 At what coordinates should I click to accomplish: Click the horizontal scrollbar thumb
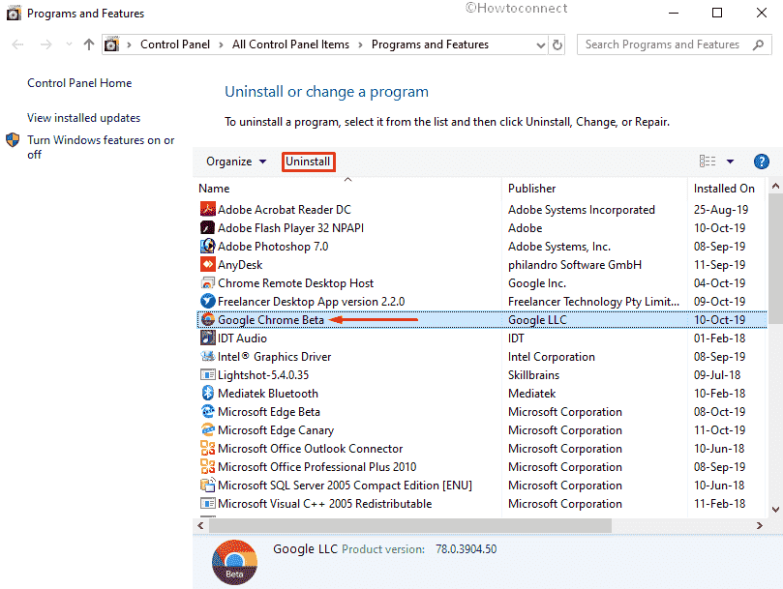point(410,525)
